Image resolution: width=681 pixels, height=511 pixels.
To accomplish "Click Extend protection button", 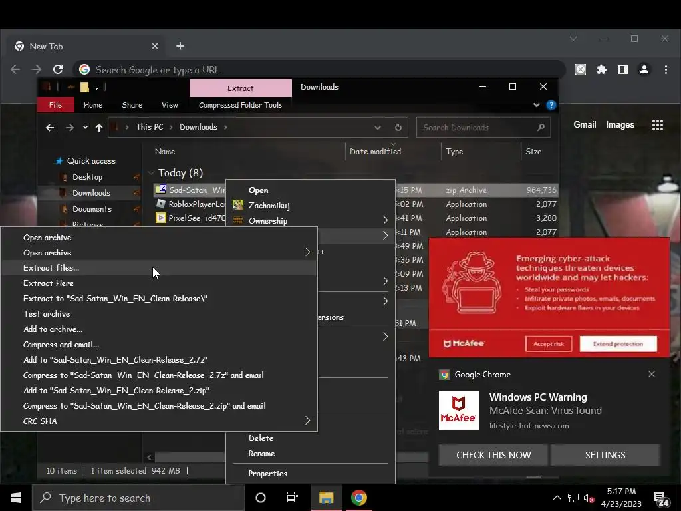I will point(618,344).
